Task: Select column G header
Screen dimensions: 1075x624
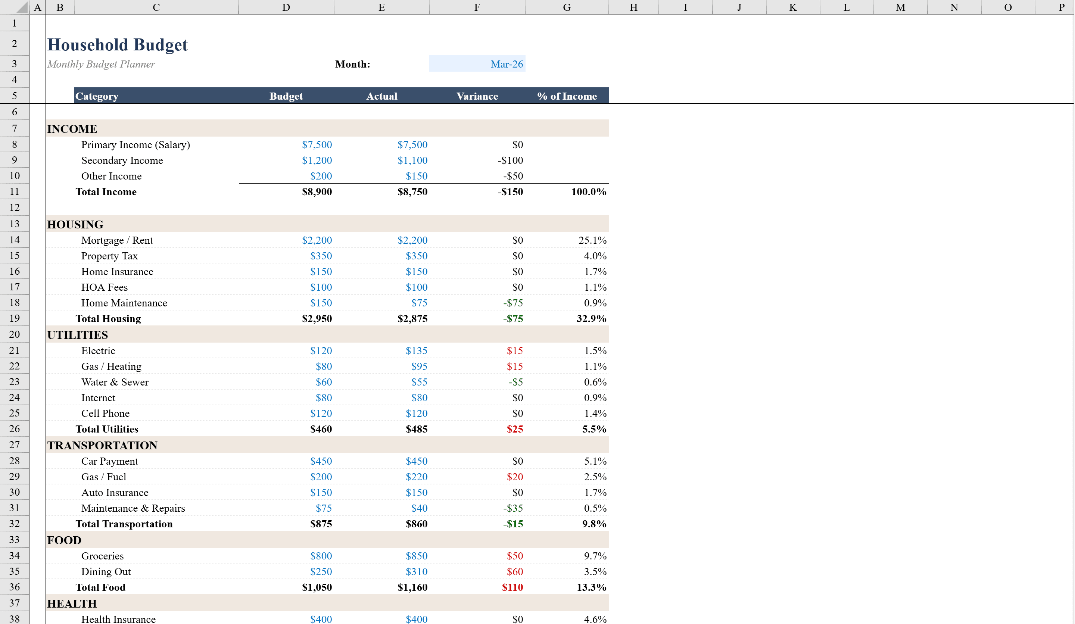Action: tap(567, 7)
